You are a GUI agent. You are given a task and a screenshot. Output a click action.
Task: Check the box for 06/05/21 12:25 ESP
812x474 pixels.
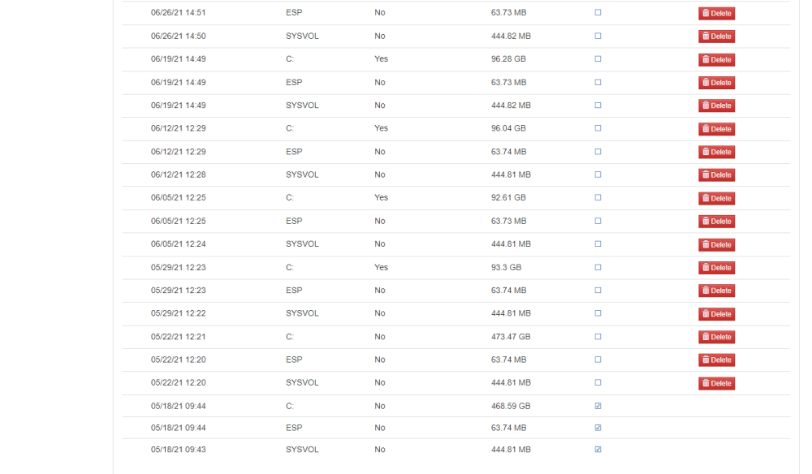598,221
